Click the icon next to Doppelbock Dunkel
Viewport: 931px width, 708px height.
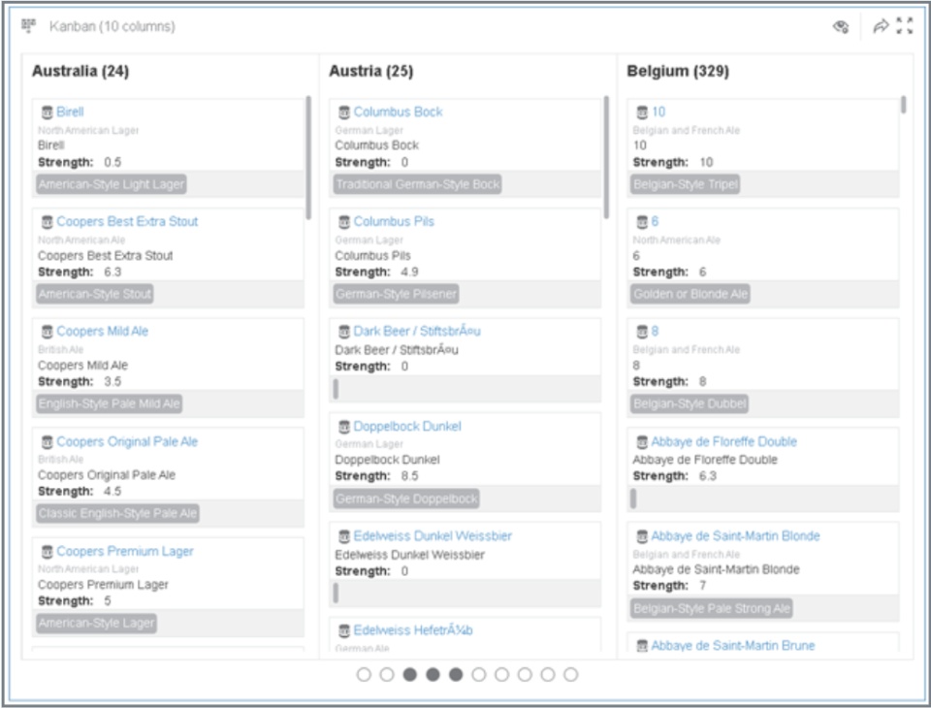pyautogui.click(x=343, y=427)
